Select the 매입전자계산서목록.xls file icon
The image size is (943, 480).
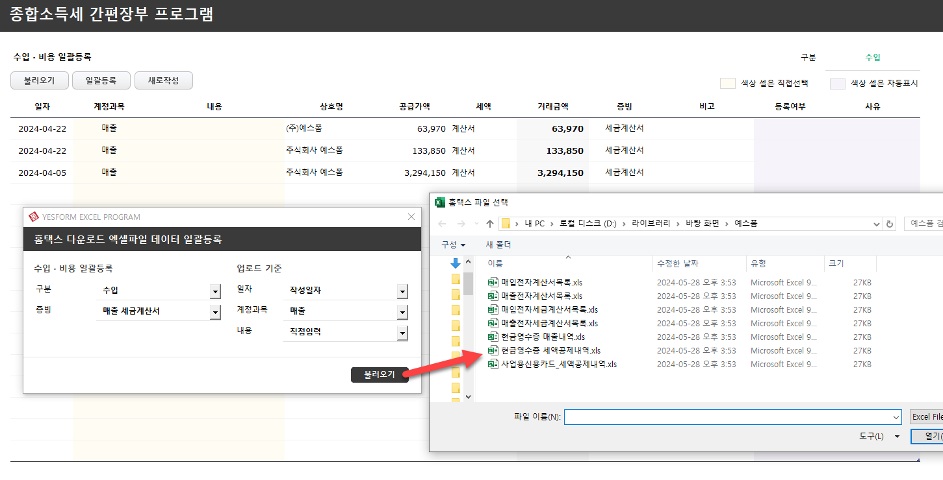tap(493, 282)
